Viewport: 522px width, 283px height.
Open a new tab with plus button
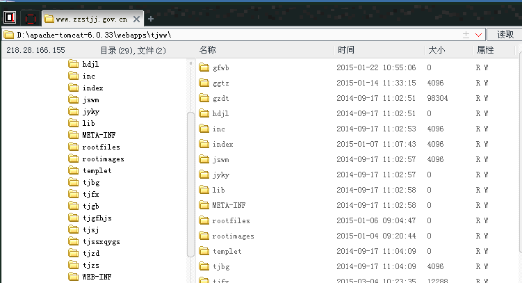pos(151,19)
